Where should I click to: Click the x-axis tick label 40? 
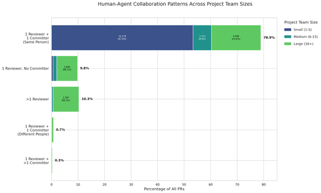pos(158,185)
